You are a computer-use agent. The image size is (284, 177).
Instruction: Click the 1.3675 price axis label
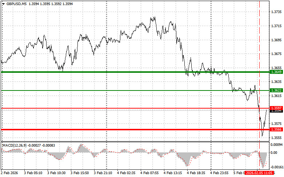(276, 54)
